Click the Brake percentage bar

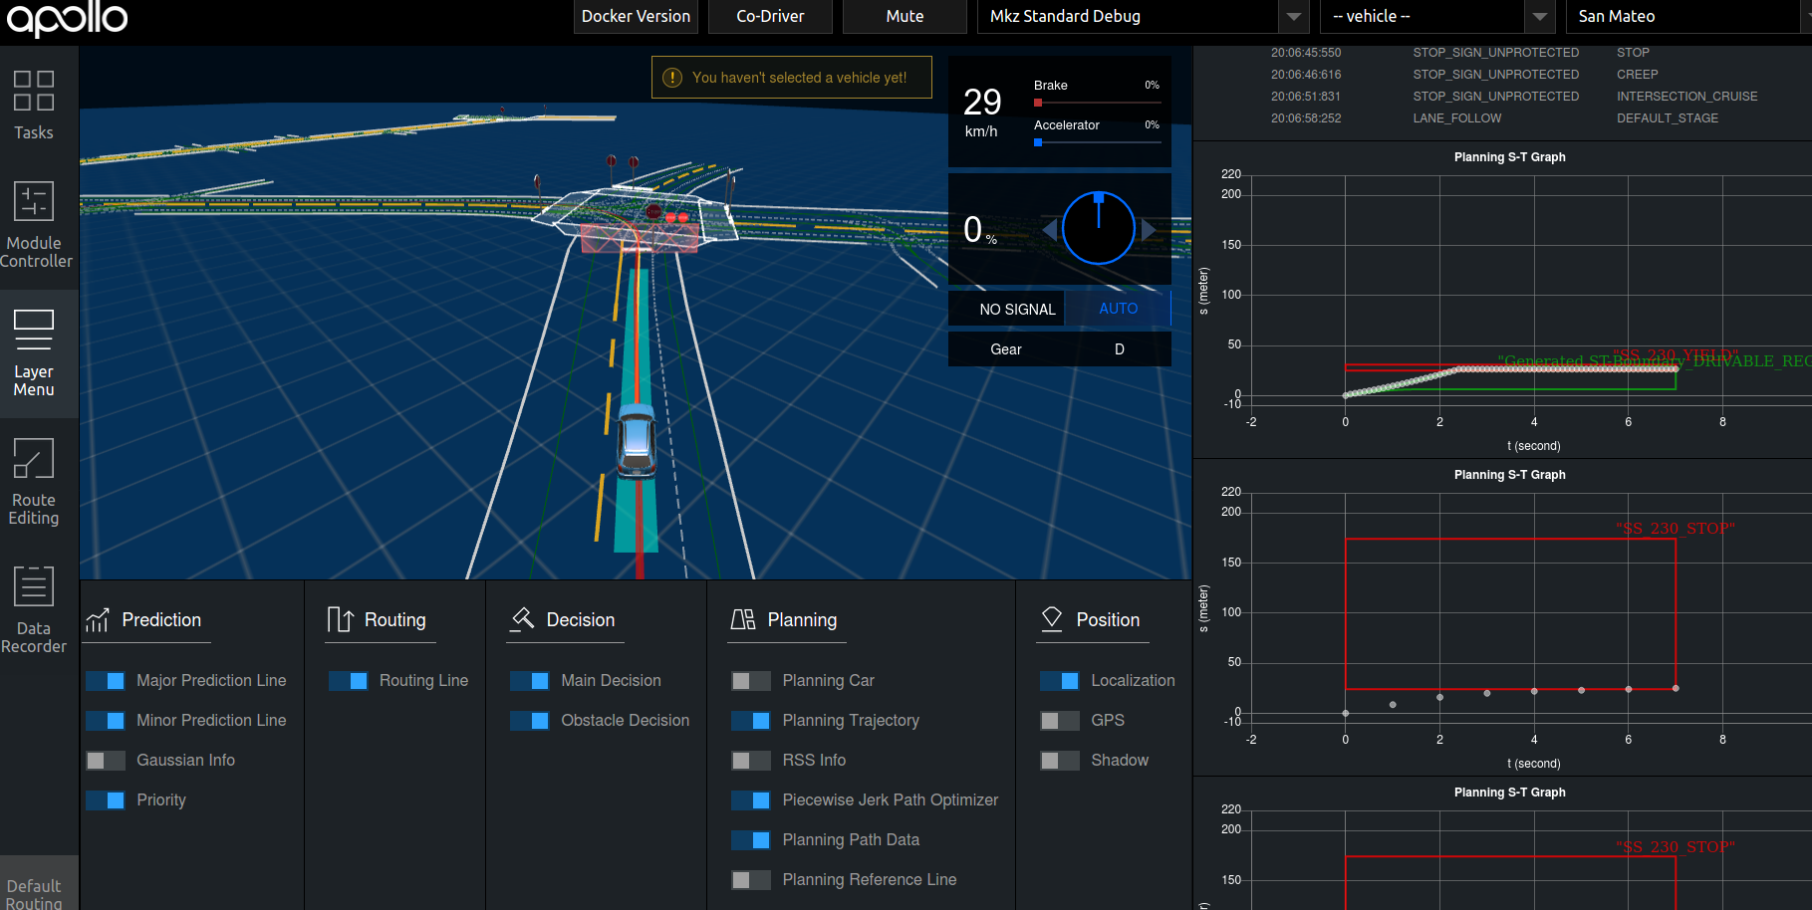click(1098, 103)
